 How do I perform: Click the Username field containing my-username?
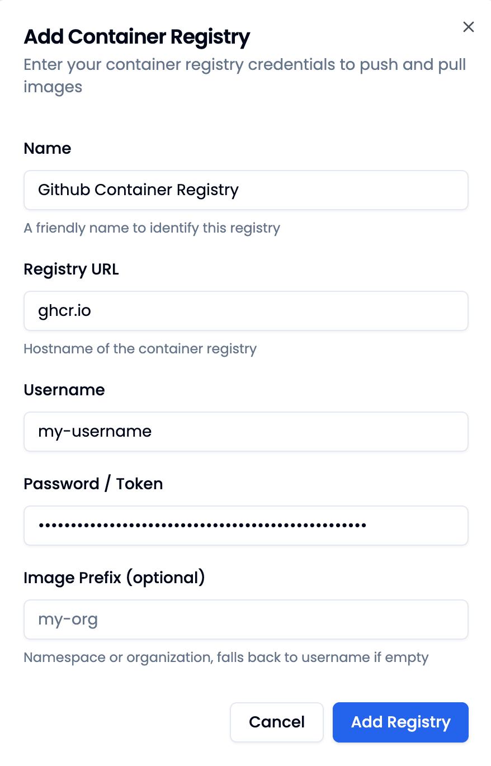pyautogui.click(x=246, y=431)
